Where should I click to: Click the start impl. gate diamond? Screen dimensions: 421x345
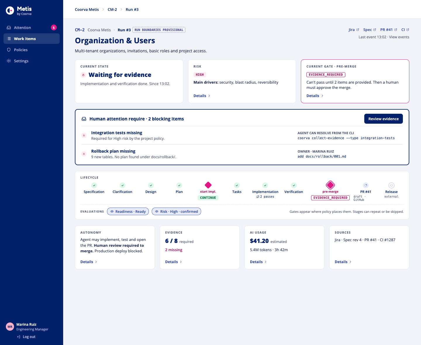[208, 185]
